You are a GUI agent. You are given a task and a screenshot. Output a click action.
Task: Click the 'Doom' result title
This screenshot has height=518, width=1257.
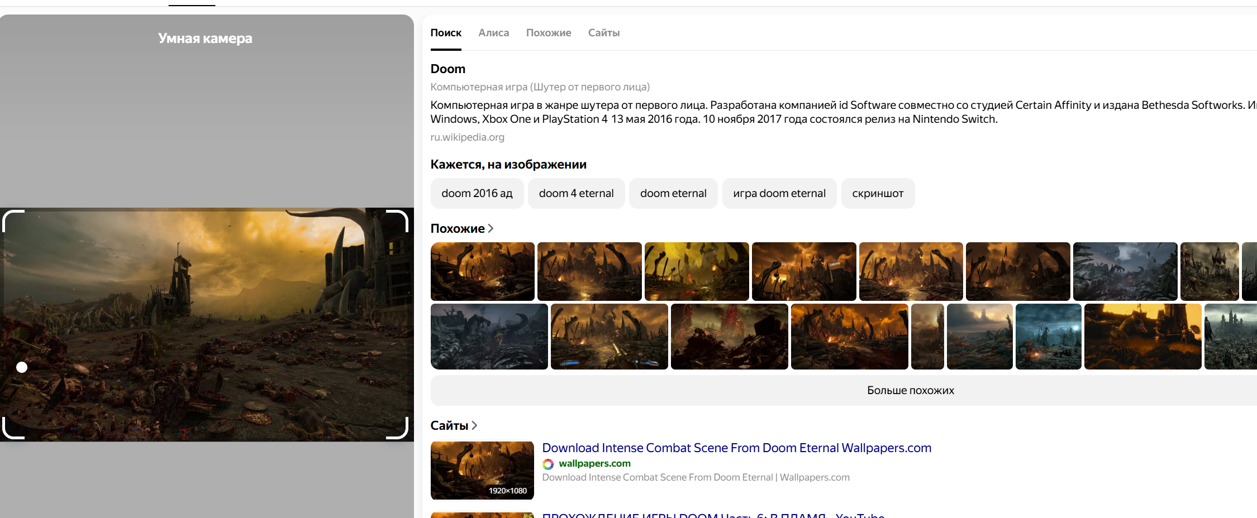pos(448,69)
